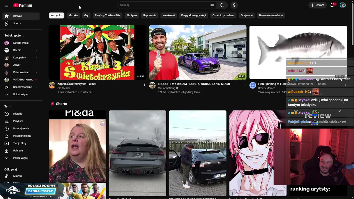
Task: Click Mat Armstrong channel avatar
Action: tap(152, 85)
